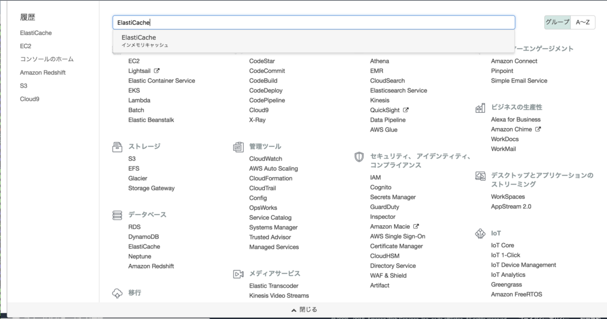Open ElastiCache under データベース
This screenshot has height=319, width=607.
click(144, 247)
